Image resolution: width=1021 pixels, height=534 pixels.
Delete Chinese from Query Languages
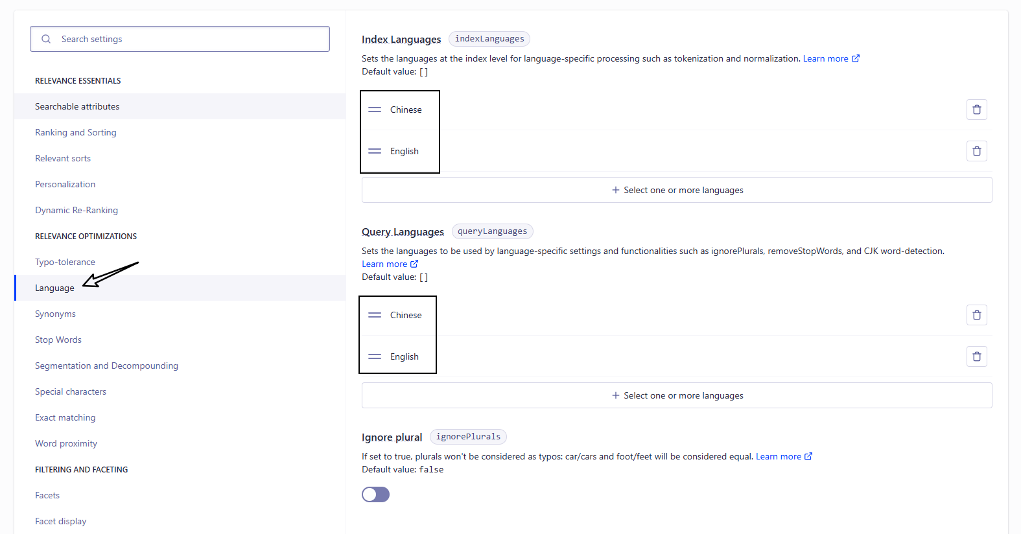976,315
